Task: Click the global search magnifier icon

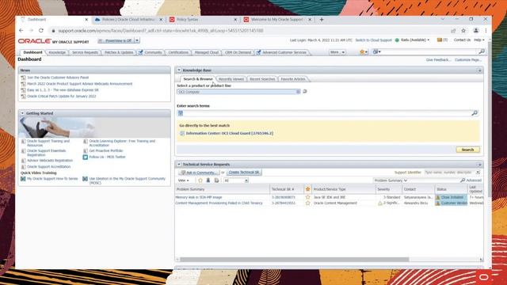Action: [481, 51]
